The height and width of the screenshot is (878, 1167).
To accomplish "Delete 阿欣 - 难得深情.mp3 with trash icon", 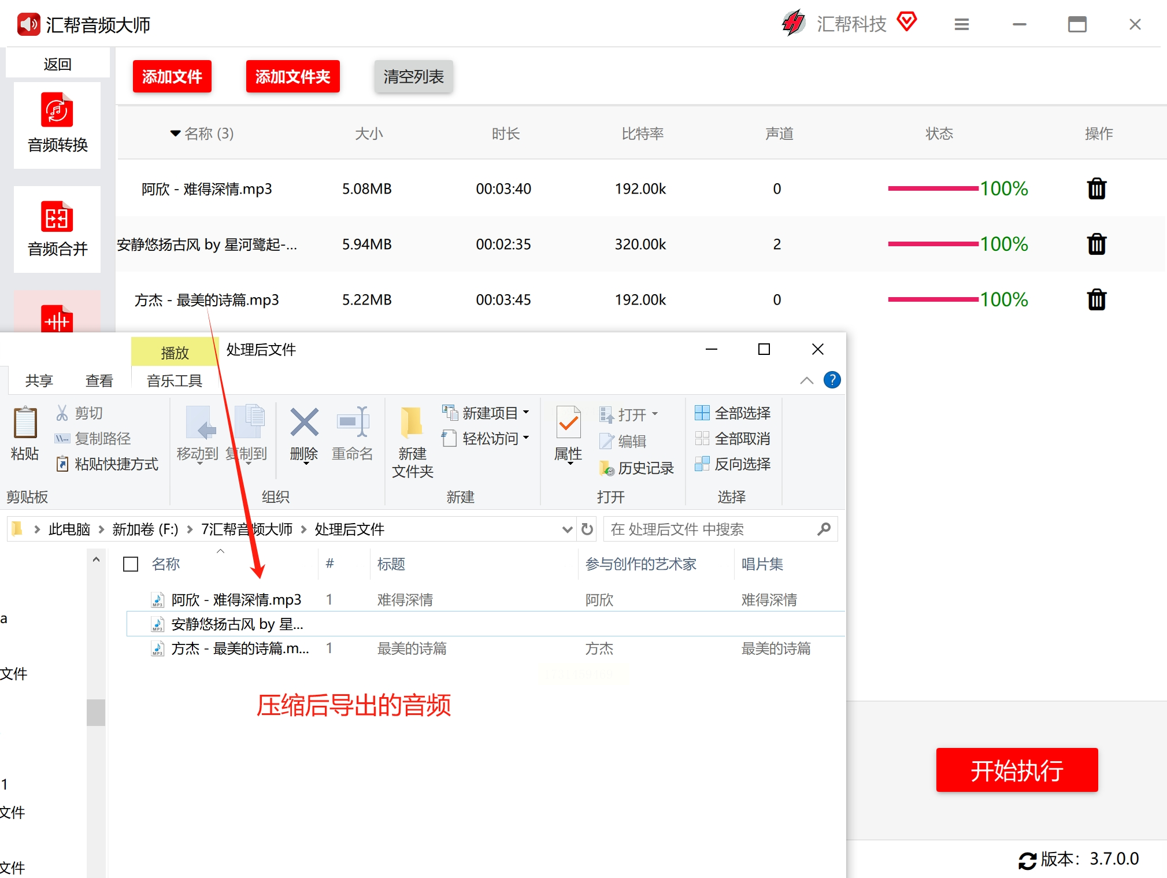I will [1096, 189].
